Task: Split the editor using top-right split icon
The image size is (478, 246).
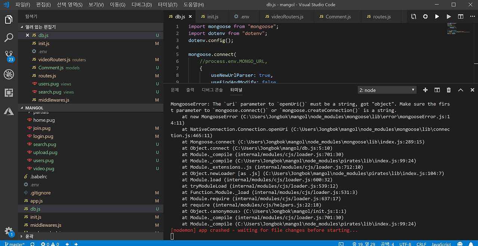Action: (x=460, y=17)
